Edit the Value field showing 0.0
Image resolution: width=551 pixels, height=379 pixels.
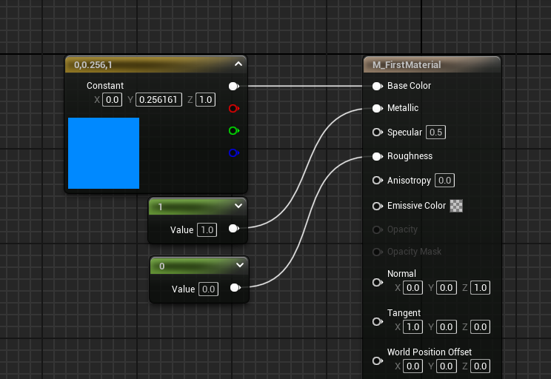[x=208, y=289]
